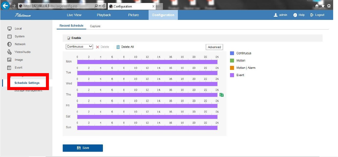Click the Local monitor icon in sidebar
Viewport: 338px width, 157px height.
click(x=9, y=28)
